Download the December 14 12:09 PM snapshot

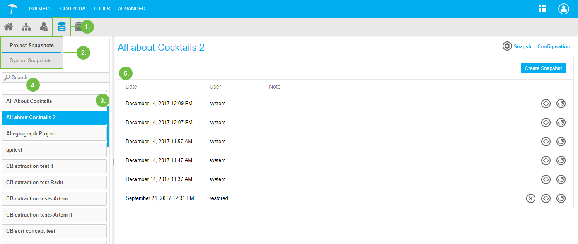[x=546, y=104]
